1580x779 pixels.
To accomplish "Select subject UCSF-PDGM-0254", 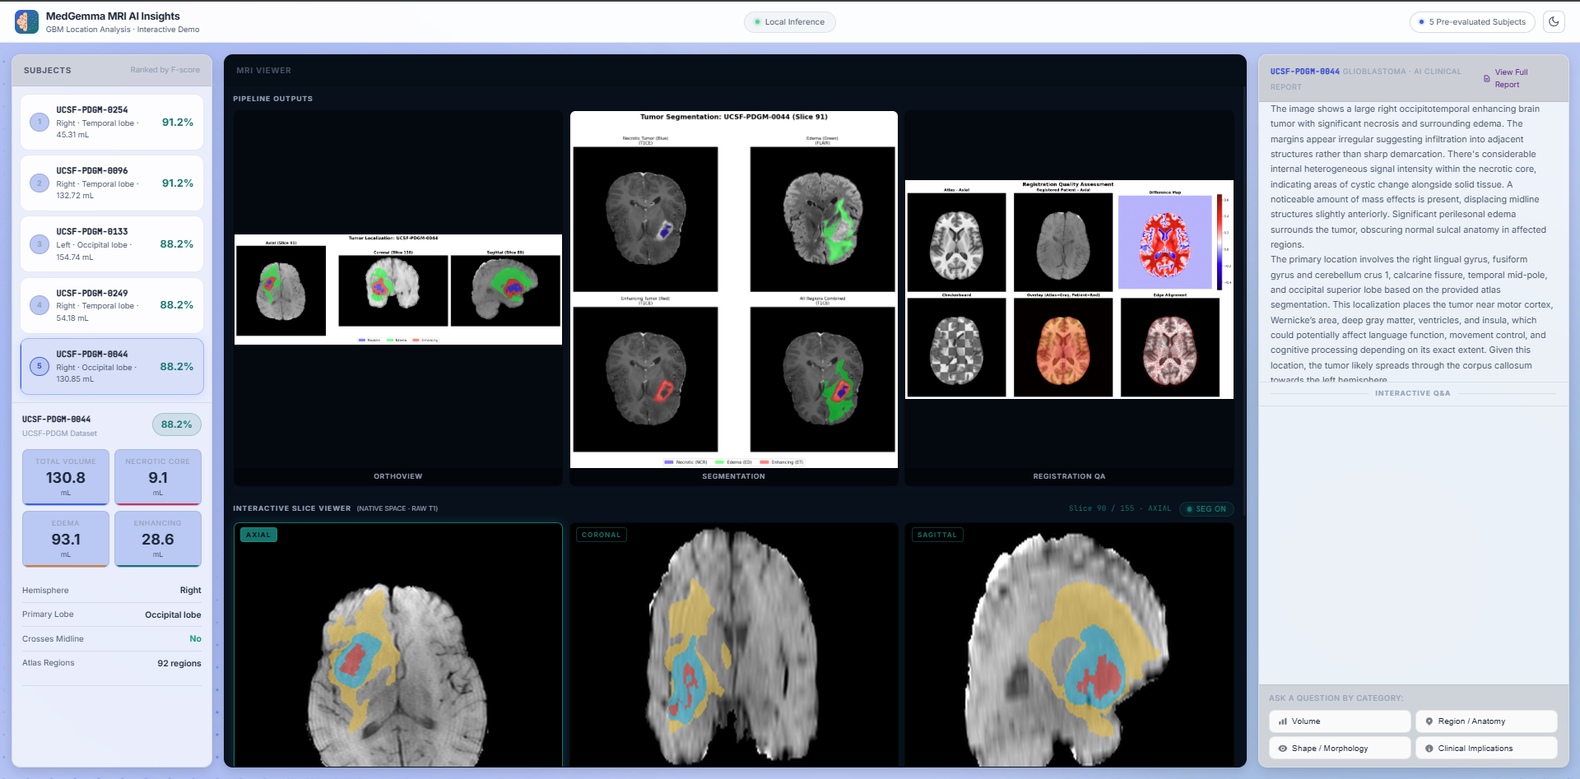I will point(112,122).
